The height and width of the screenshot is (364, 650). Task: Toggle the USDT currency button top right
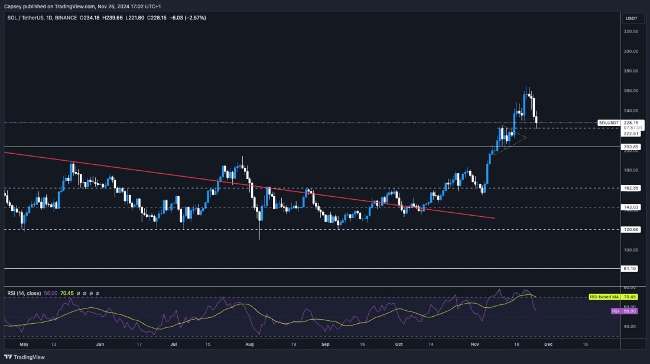click(632, 18)
